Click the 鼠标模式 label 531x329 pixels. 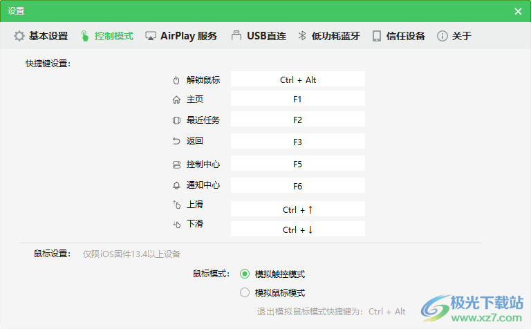(212, 274)
